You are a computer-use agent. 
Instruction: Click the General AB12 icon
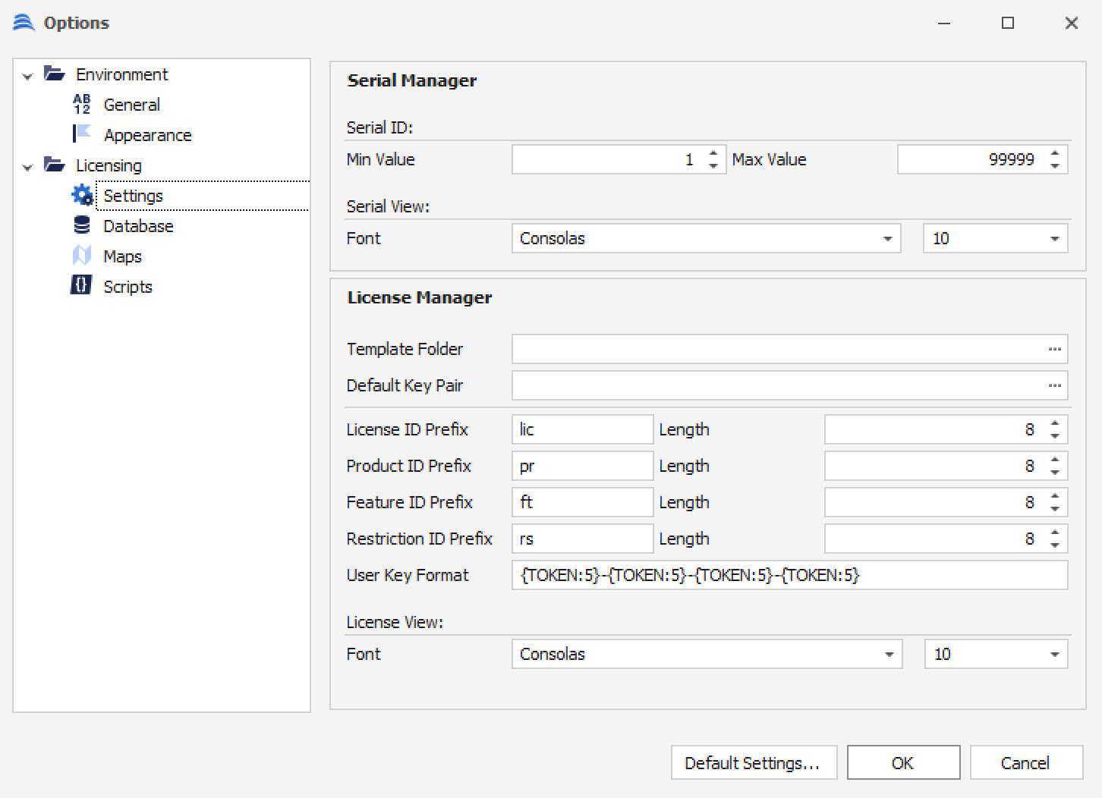[82, 105]
